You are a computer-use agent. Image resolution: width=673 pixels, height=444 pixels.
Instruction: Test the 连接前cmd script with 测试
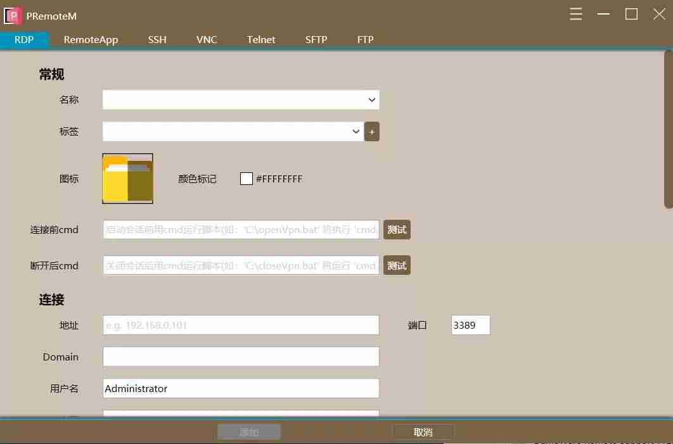(x=397, y=229)
